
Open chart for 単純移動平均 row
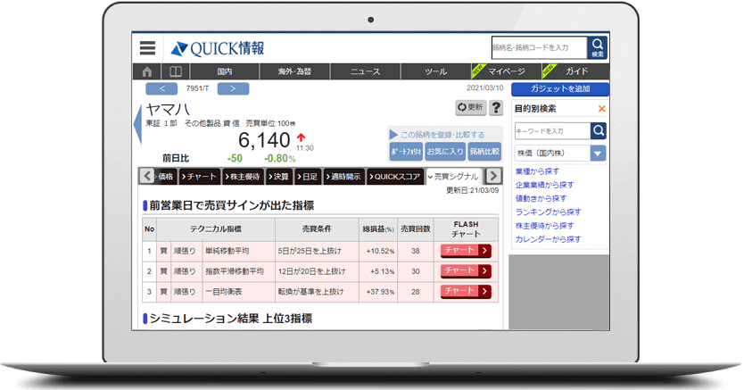tap(466, 251)
